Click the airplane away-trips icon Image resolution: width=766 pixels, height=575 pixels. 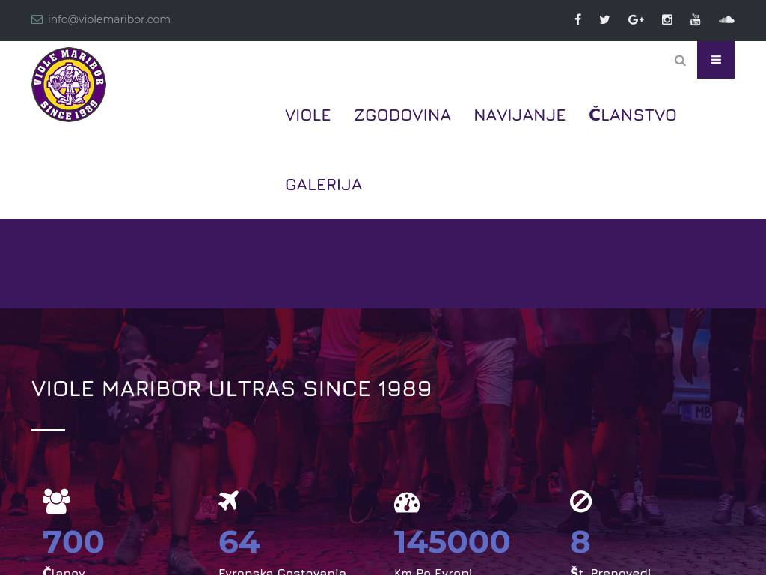pyautogui.click(x=229, y=500)
